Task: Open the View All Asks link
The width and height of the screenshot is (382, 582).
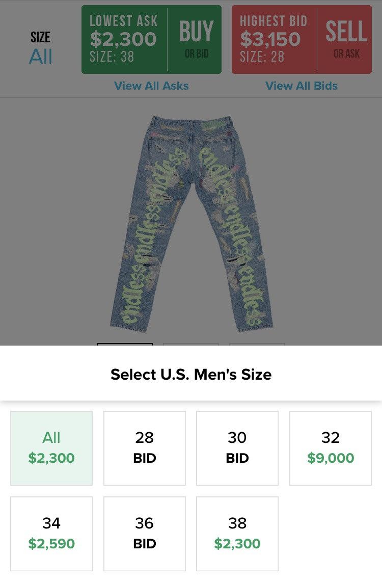Action: coord(151,86)
